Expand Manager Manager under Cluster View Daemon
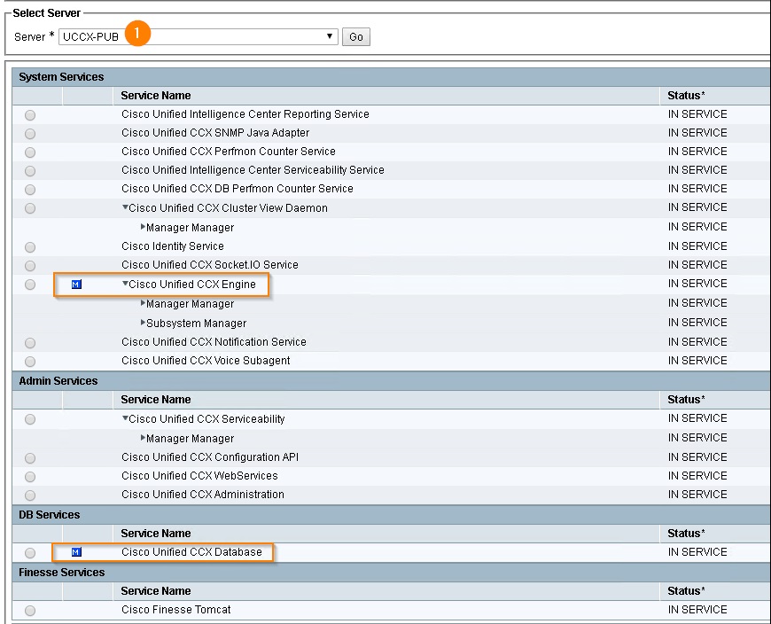Screen dimensions: 771x624 coord(143,227)
